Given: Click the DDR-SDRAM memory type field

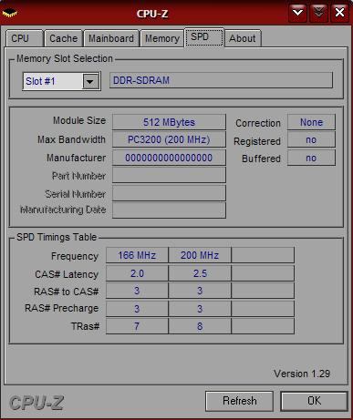Looking at the screenshot, I should point(221,80).
